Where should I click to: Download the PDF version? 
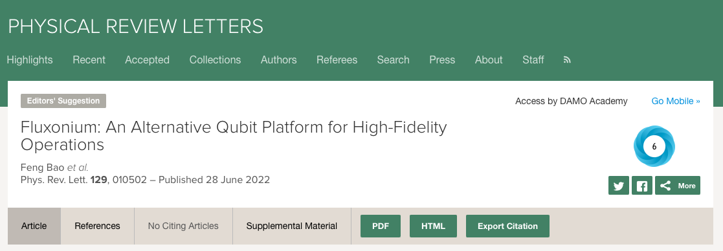tap(381, 226)
